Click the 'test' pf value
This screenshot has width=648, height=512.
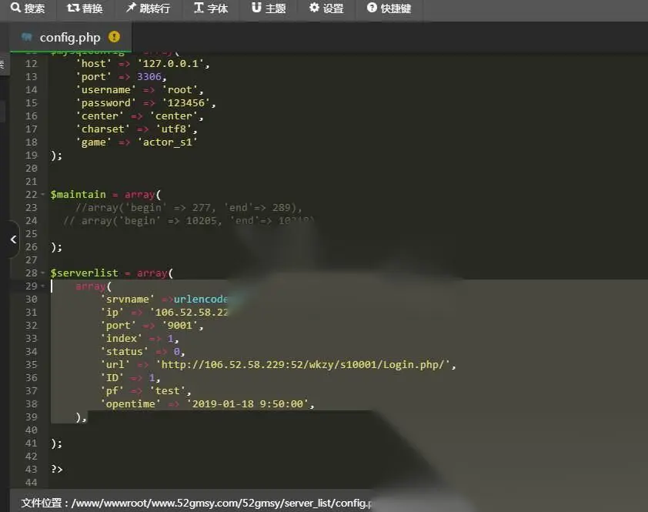167,391
